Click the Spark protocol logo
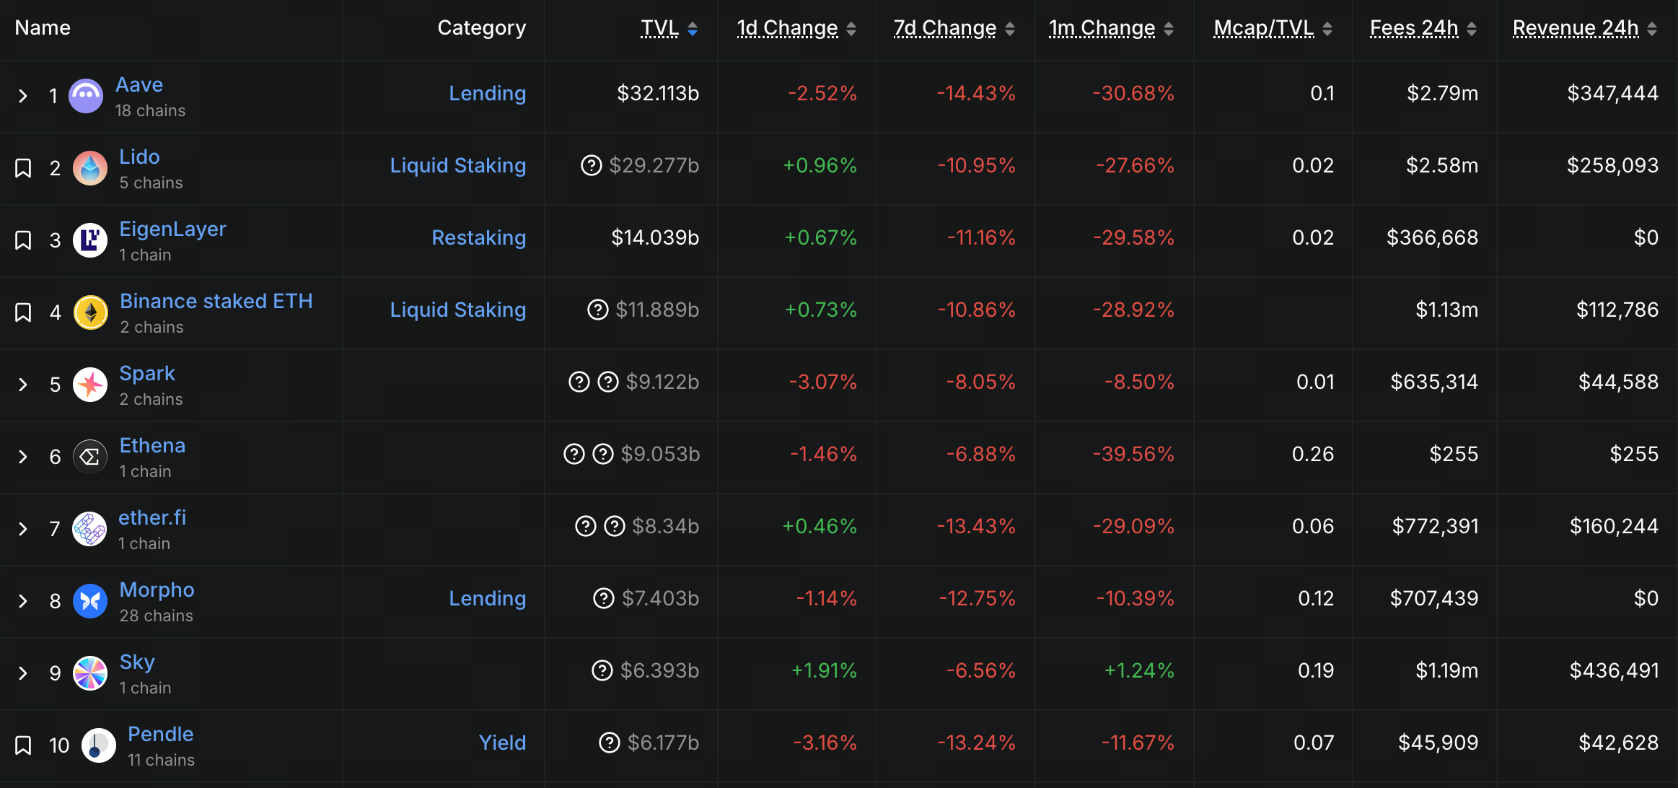The image size is (1678, 788). (x=90, y=384)
